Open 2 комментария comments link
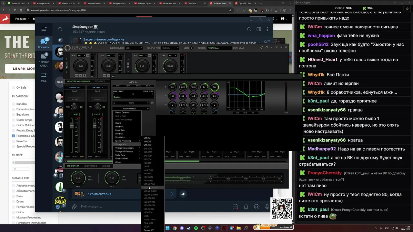Screen dimensions: 413x232 click(99, 194)
